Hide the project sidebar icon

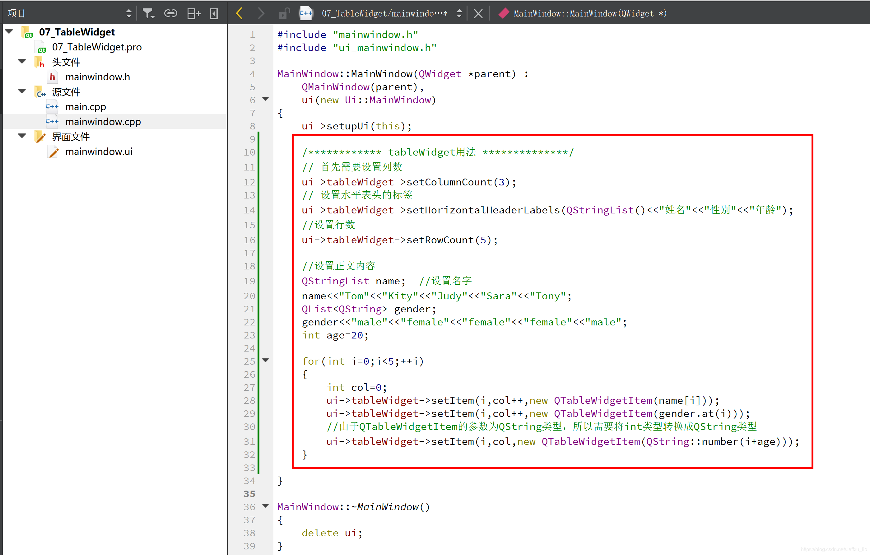pos(214,13)
